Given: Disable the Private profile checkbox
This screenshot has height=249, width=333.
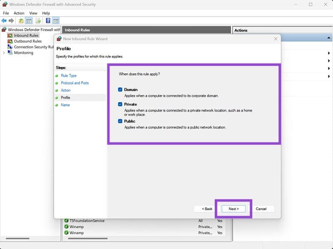Looking at the screenshot, I should click(121, 104).
